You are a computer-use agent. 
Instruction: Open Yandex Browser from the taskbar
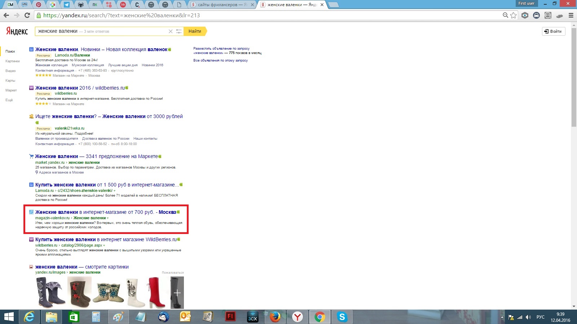click(x=298, y=317)
